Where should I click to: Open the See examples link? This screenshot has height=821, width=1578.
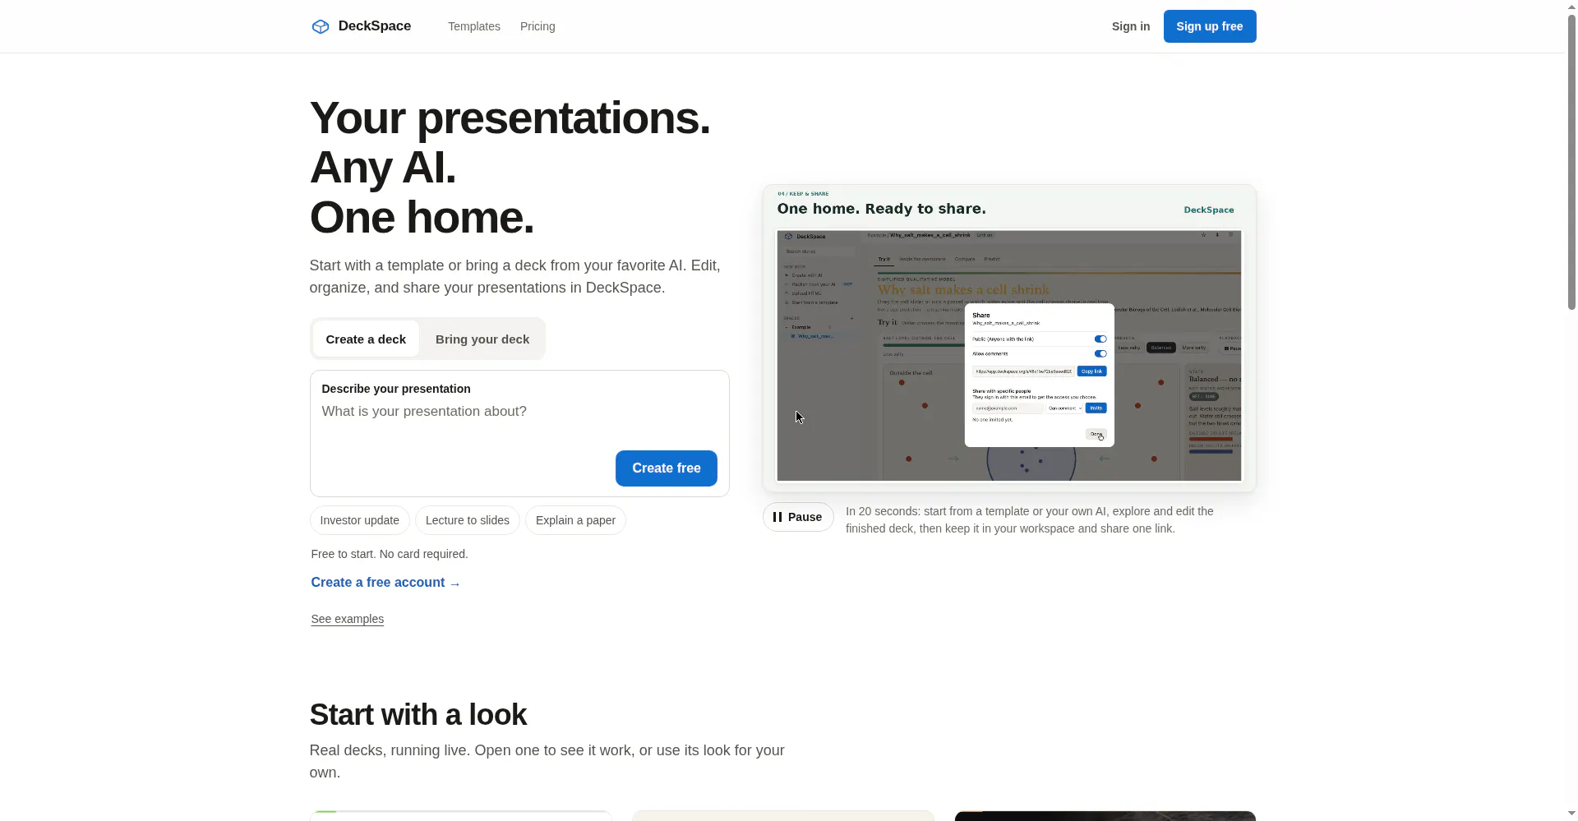click(348, 619)
